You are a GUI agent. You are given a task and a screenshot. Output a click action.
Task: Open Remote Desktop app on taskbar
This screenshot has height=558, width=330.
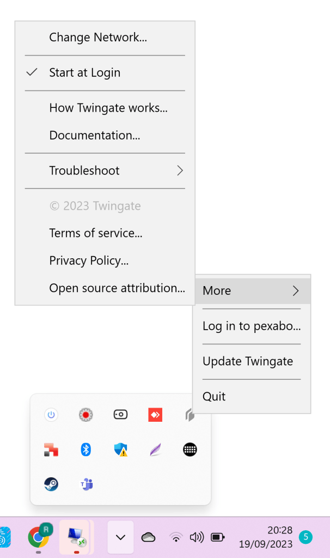tap(76, 537)
